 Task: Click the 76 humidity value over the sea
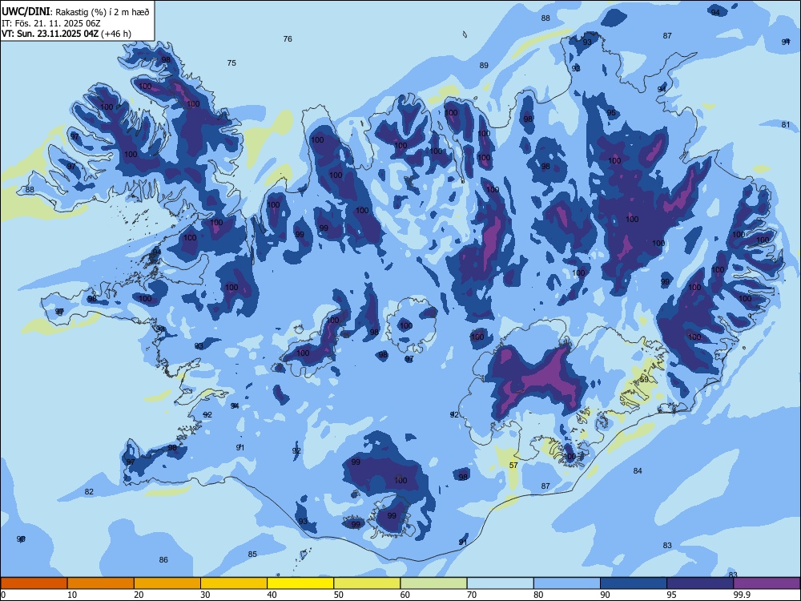coord(288,38)
